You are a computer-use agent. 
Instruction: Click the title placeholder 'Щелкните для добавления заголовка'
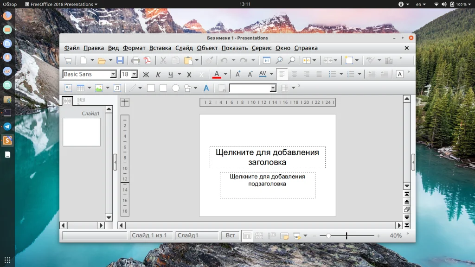point(267,157)
